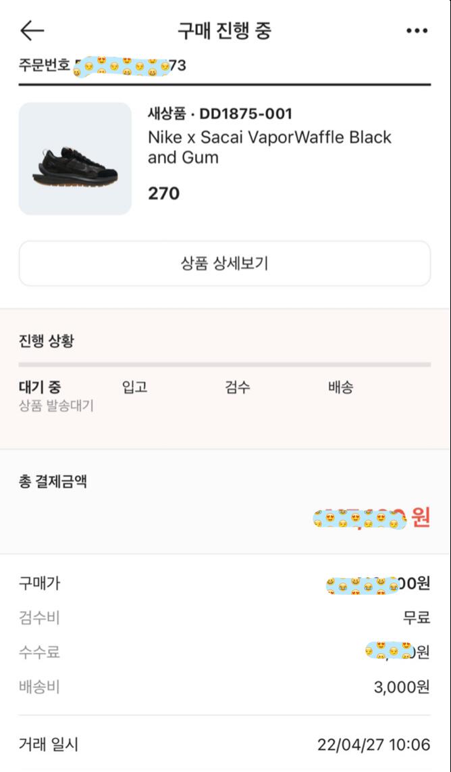
Task: Select the 대기 중 progress step
Action: (x=39, y=387)
